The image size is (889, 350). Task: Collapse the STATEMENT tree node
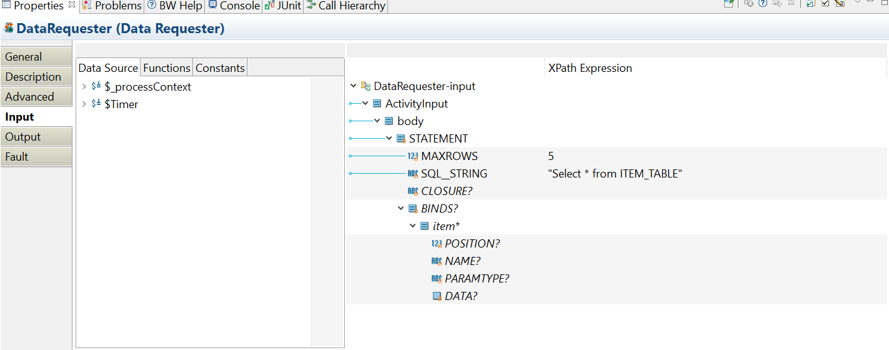click(389, 139)
